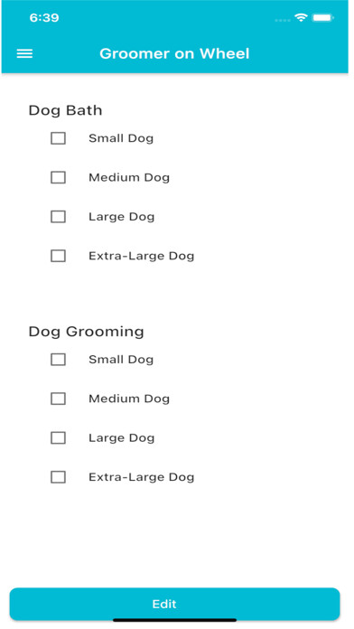This screenshot has width=354, height=629.
Task: Click the Groomer on Wheel title
Action: [x=174, y=53]
